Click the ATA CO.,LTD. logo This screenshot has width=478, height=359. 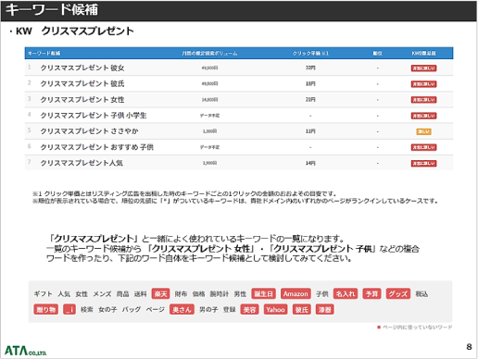(x=25, y=351)
